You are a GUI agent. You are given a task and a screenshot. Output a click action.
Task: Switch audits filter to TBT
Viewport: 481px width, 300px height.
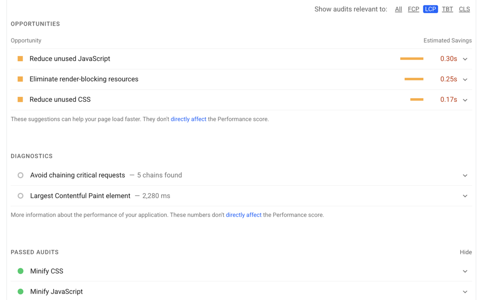click(447, 9)
